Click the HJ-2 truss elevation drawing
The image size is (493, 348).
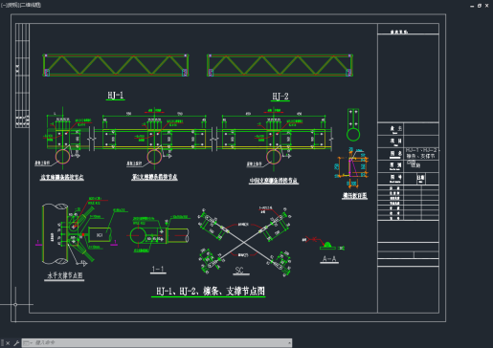pos(280,65)
